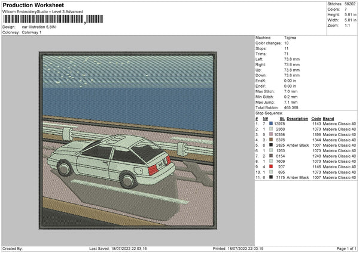Click the Stops value 11

pos(286,48)
